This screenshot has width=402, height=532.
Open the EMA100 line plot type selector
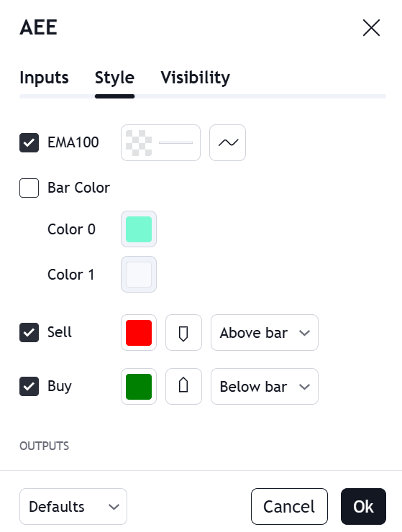click(x=227, y=142)
